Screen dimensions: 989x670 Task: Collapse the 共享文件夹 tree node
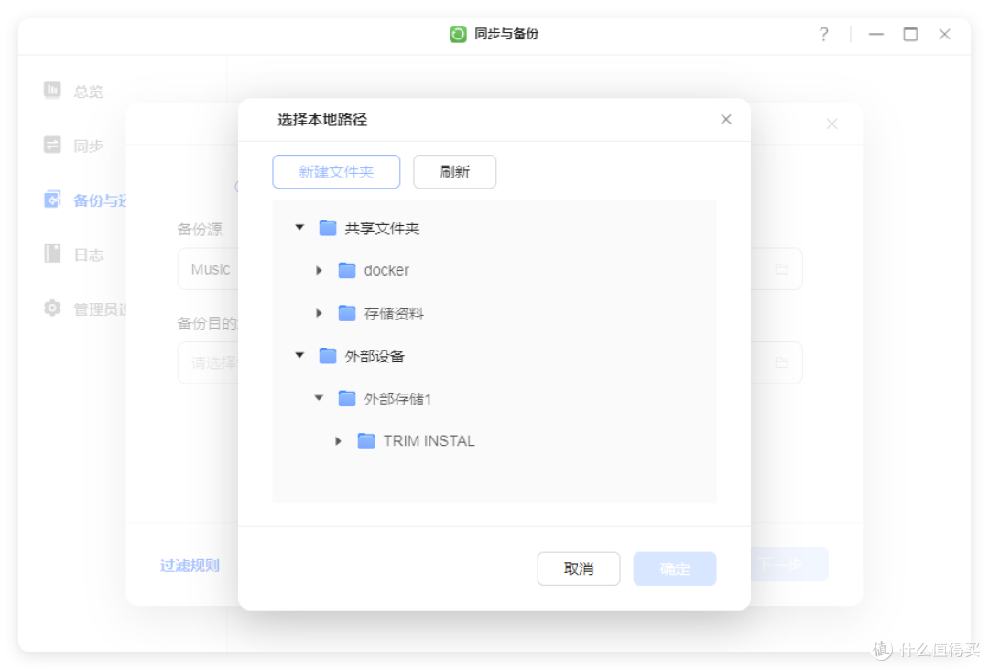coord(299,227)
